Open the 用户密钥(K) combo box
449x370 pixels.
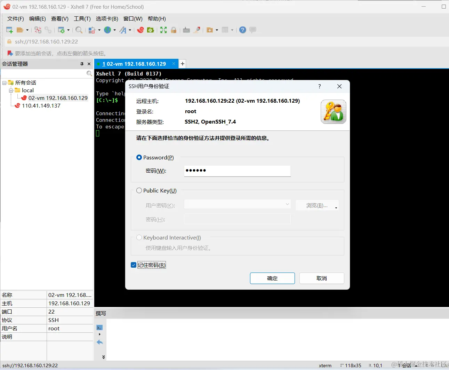click(237, 204)
